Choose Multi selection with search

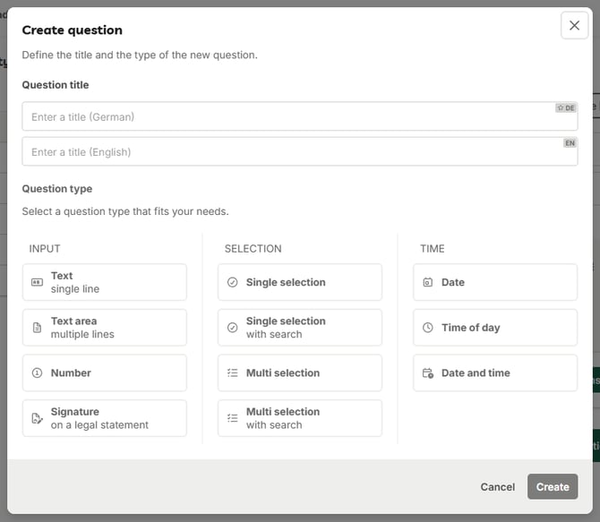coord(300,418)
